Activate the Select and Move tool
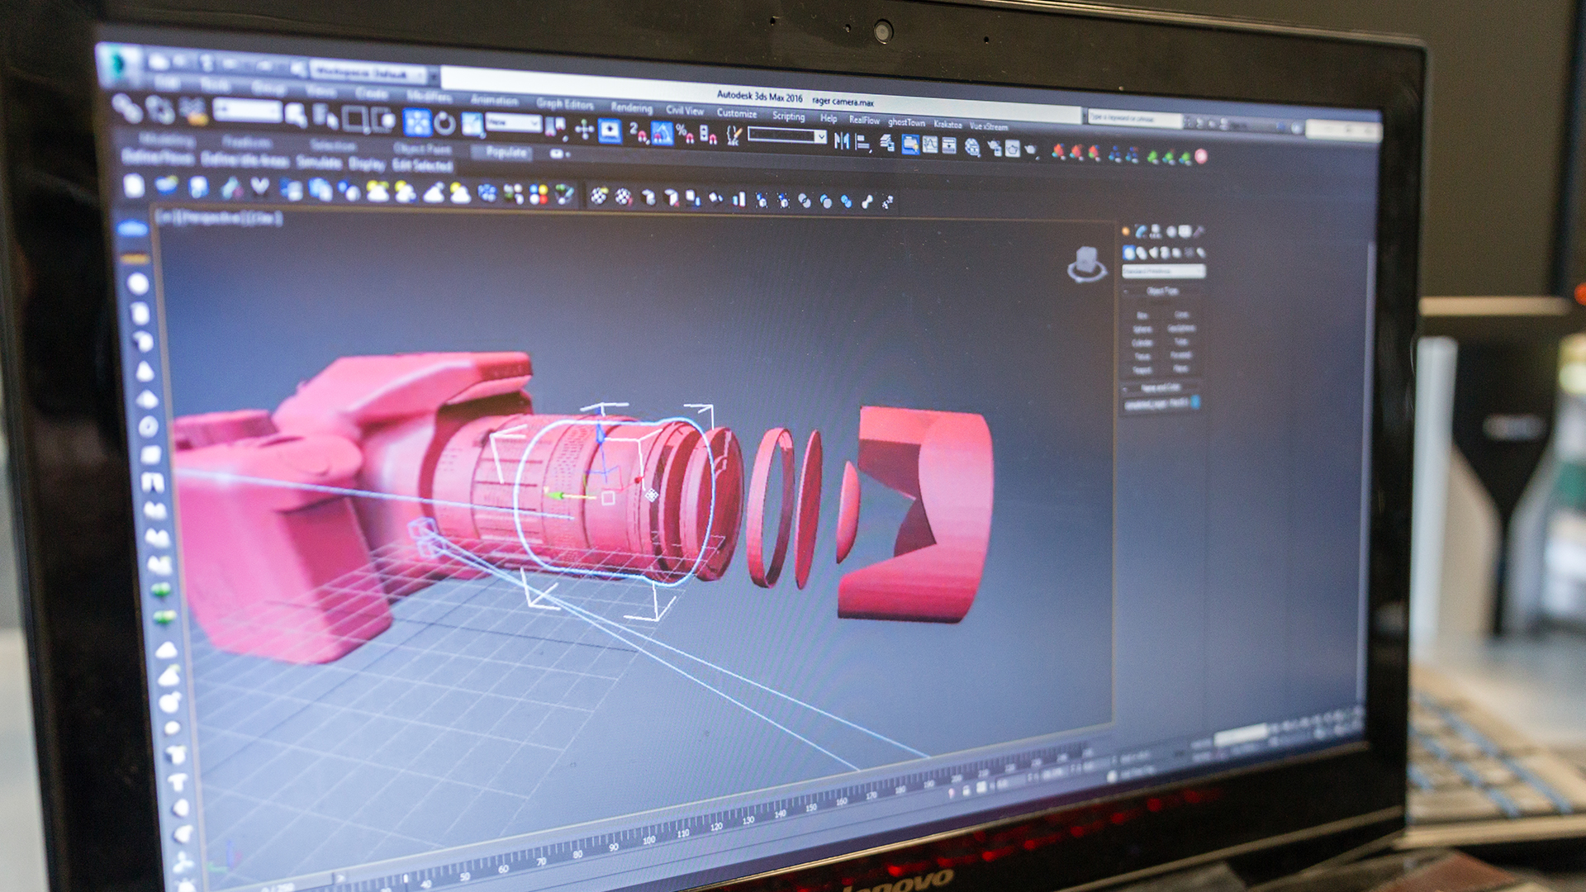The image size is (1586, 892). click(417, 122)
